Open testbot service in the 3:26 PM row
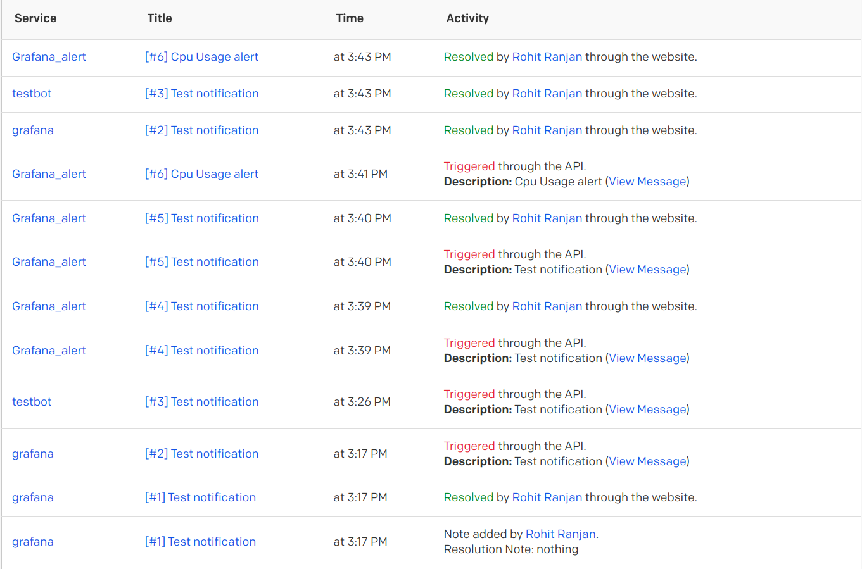The height and width of the screenshot is (569, 862). (32, 402)
